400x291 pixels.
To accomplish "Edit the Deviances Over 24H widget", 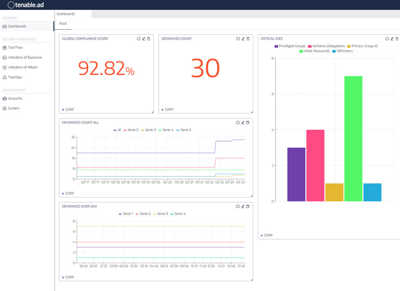I will pos(243,206).
